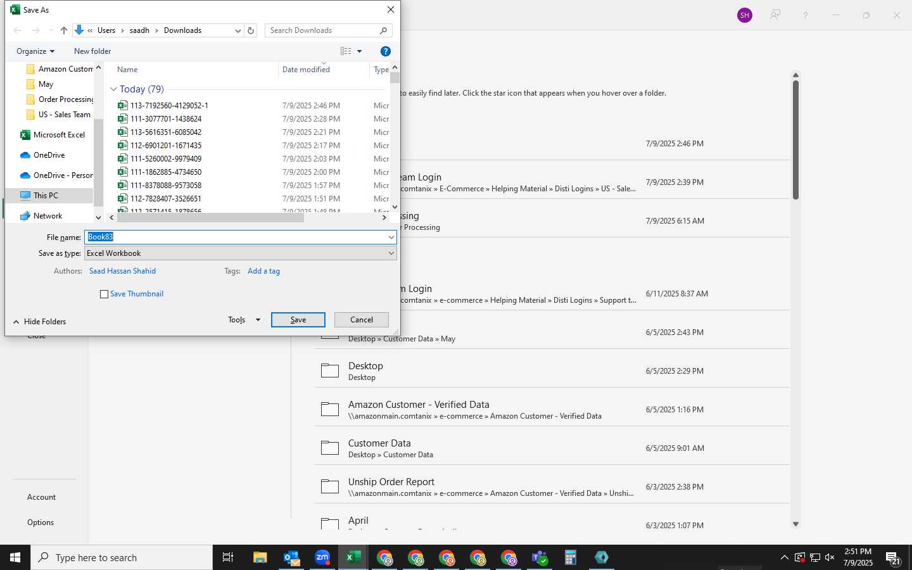Click the file list horizontal scrollbar

coord(211,217)
